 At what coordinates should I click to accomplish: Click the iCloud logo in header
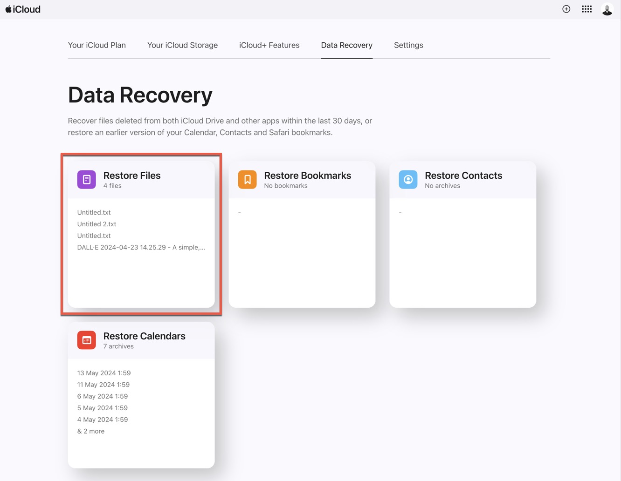pos(23,9)
